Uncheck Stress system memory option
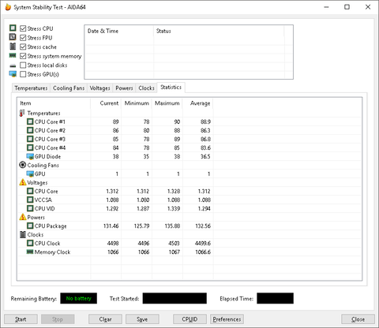379x328 pixels. pos(23,56)
